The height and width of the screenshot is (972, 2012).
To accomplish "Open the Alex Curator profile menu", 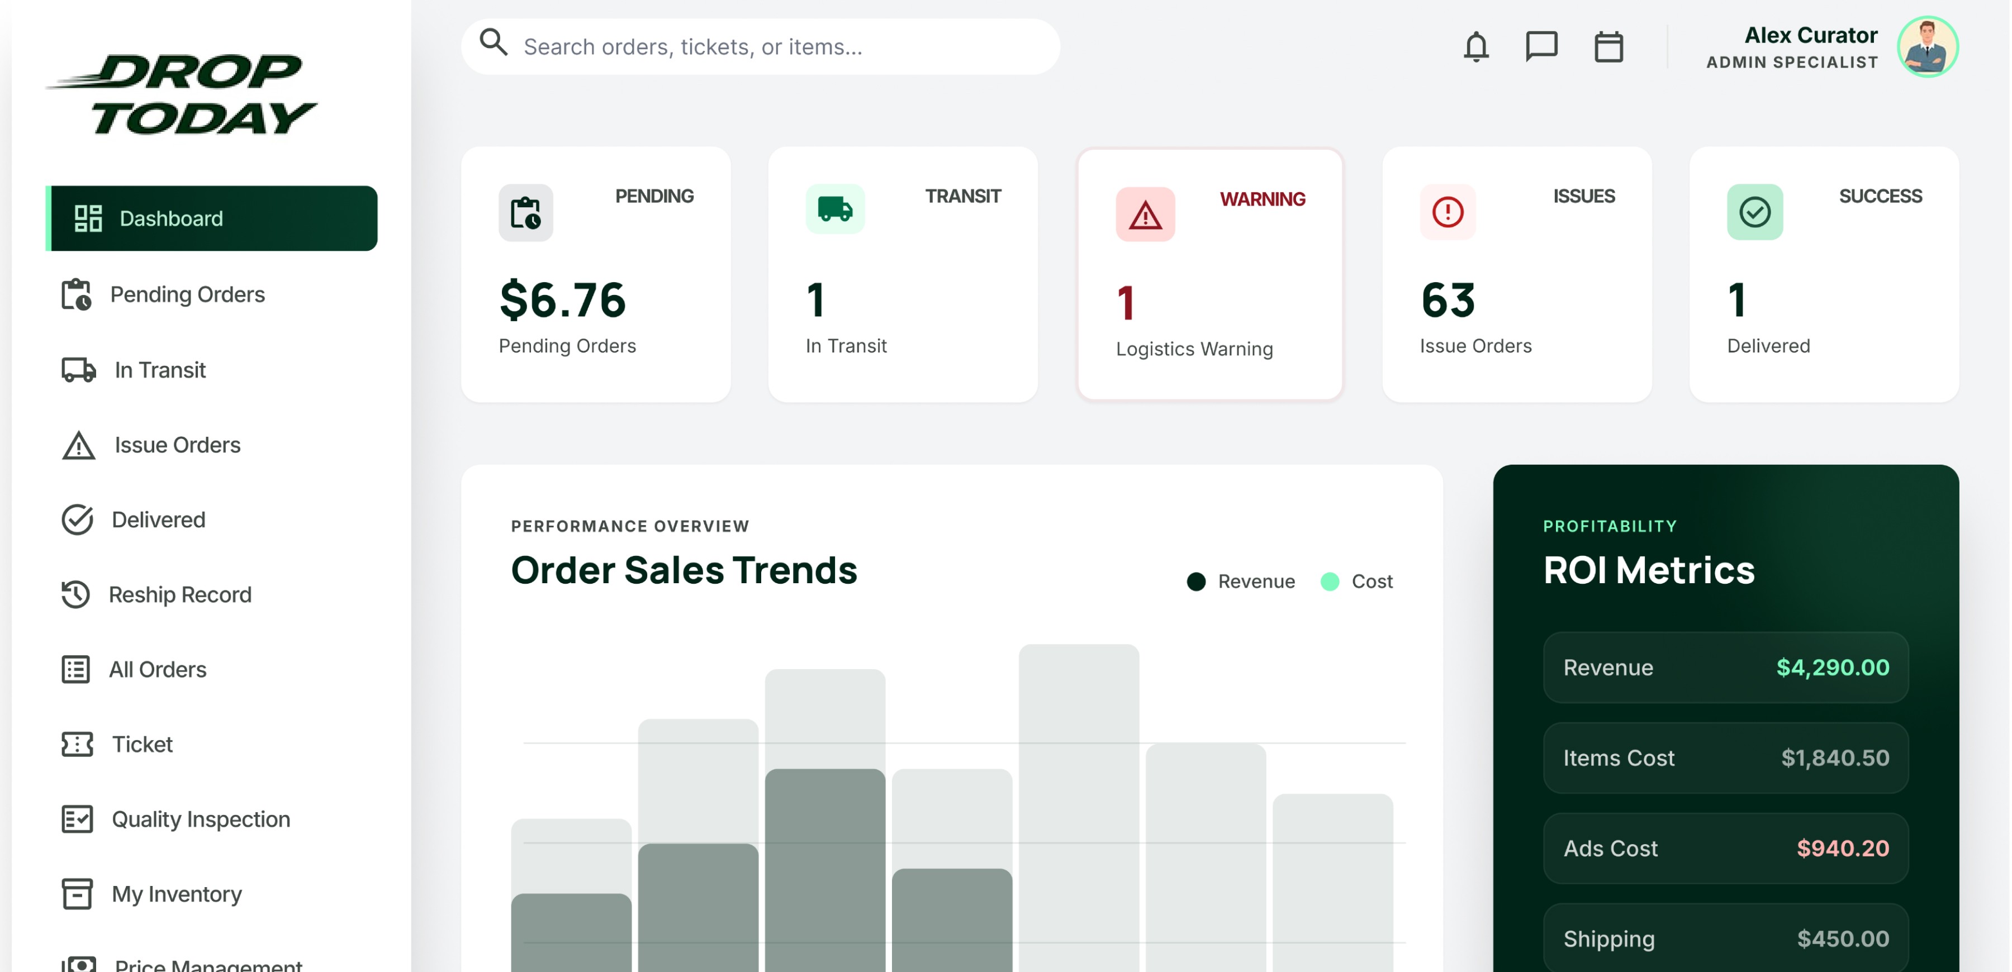I will (x=1810, y=47).
